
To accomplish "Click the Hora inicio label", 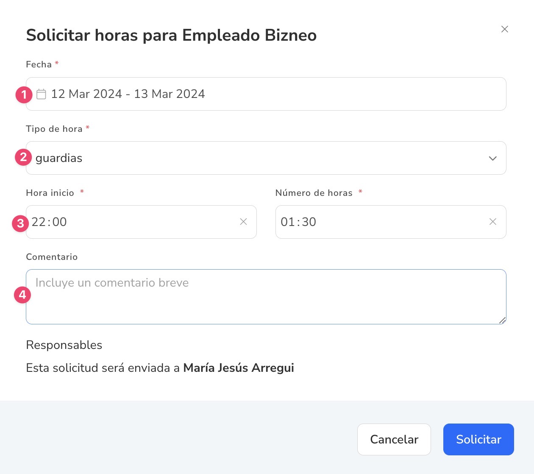I will [x=50, y=193].
